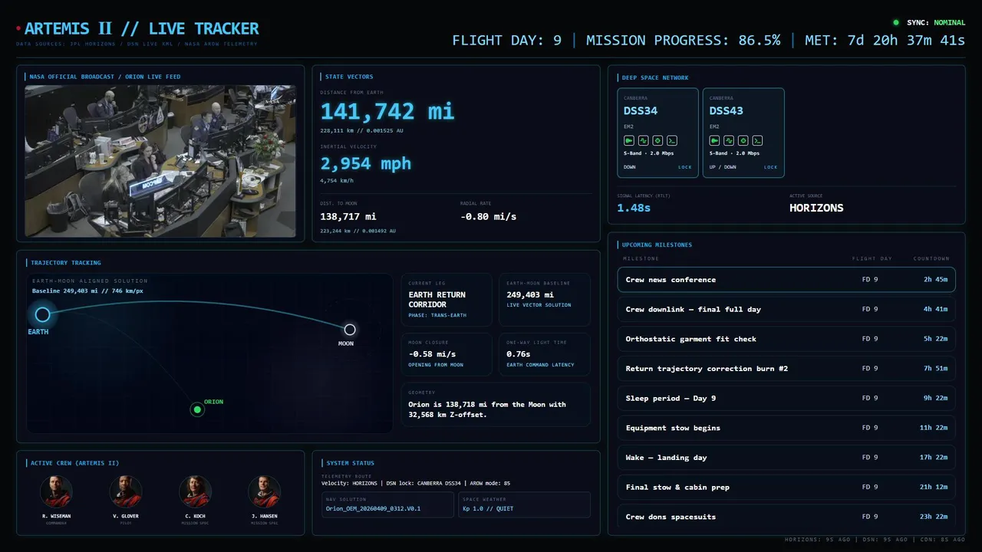
Task: Select the DSS34 antenna card heading
Action: click(641, 110)
